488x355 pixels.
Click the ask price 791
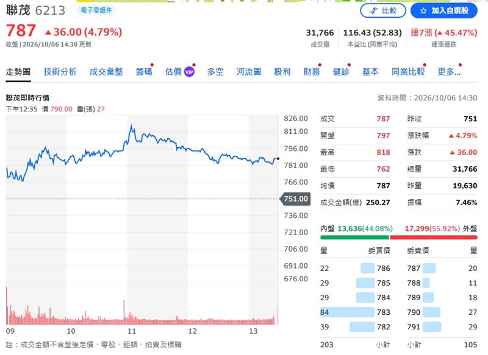point(414,327)
